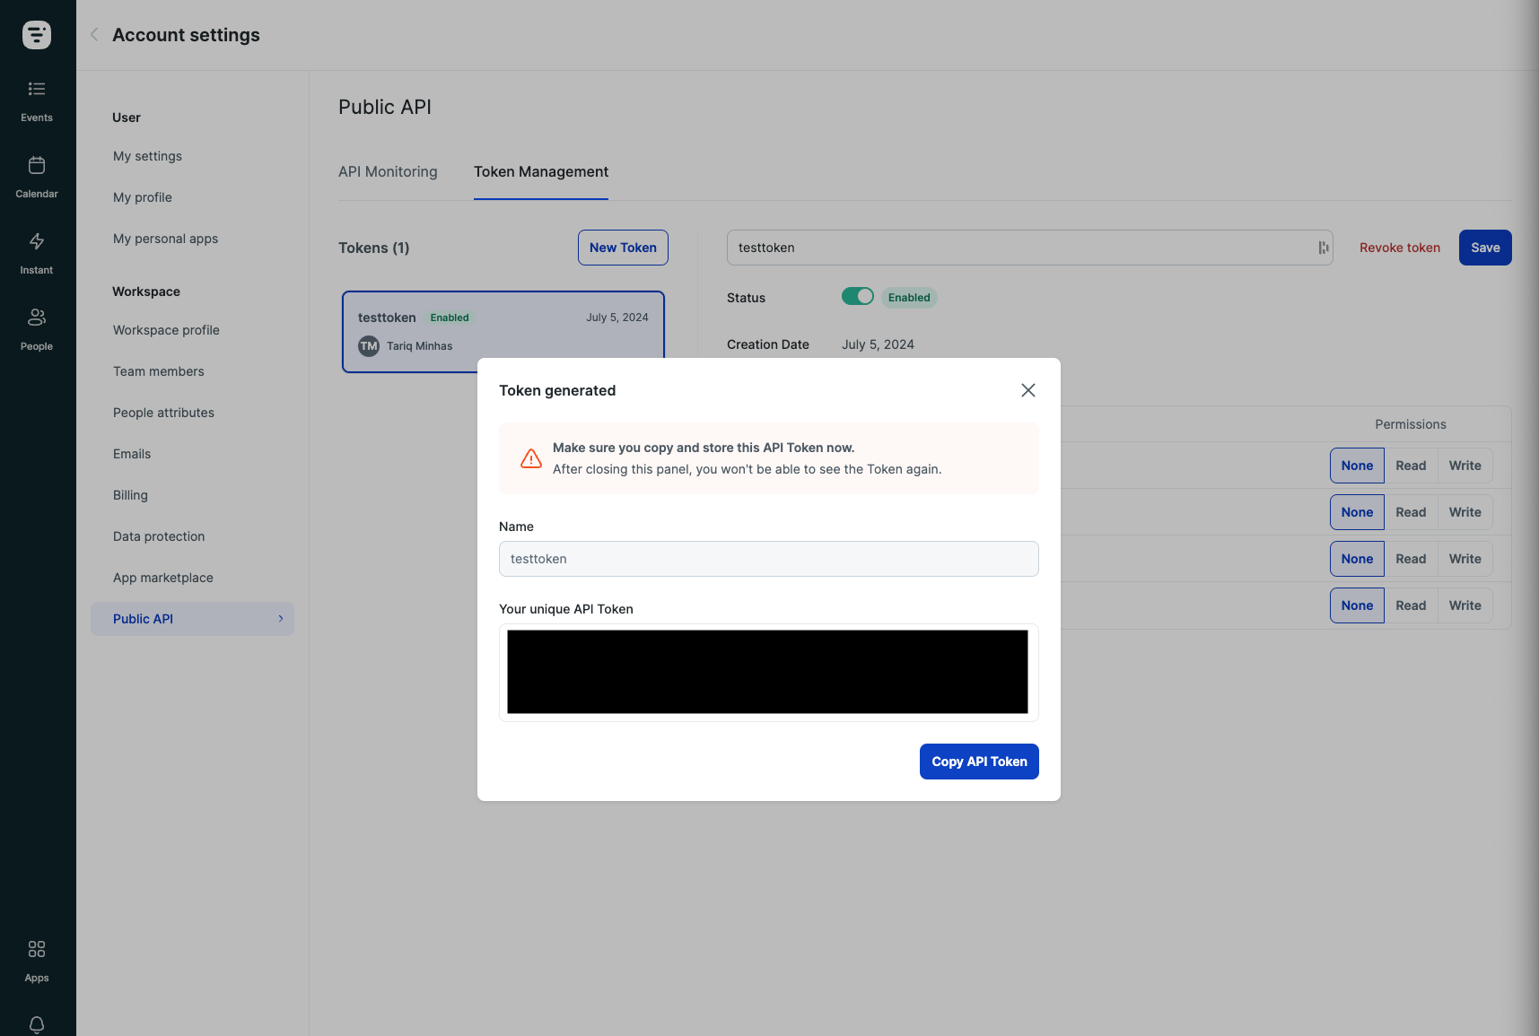Click the Permissions column header
Screen dimensions: 1539x1036
click(x=1411, y=424)
